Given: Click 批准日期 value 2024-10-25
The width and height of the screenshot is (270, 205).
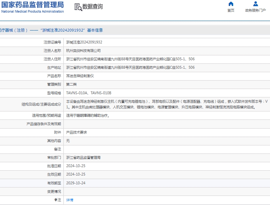Looking at the screenshot, I should [x=76, y=166].
